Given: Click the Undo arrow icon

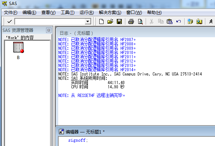Looking at the screenshot, I should [178, 21].
